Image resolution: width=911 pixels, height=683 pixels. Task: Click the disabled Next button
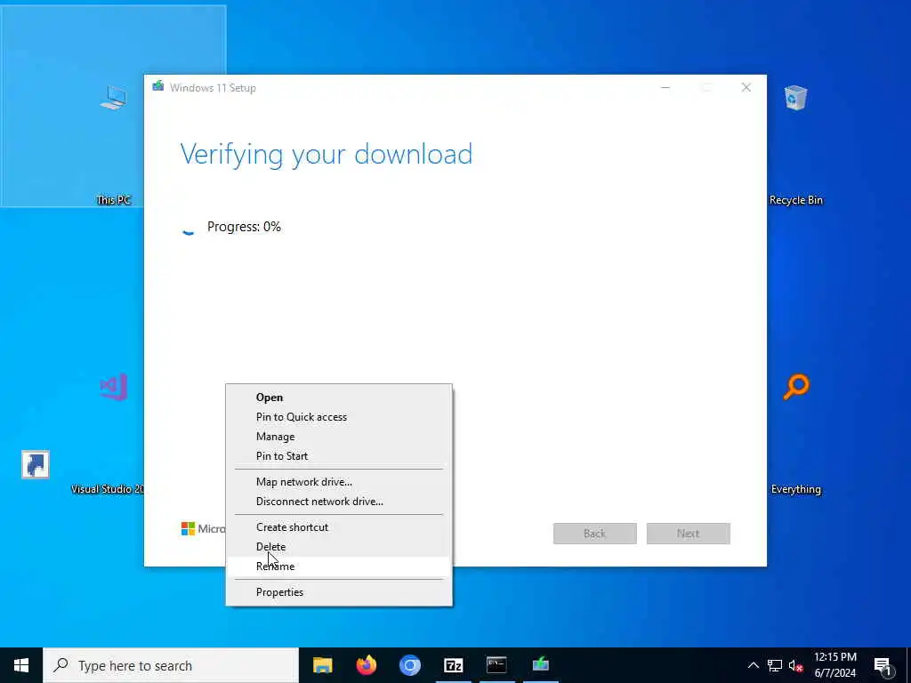point(689,534)
